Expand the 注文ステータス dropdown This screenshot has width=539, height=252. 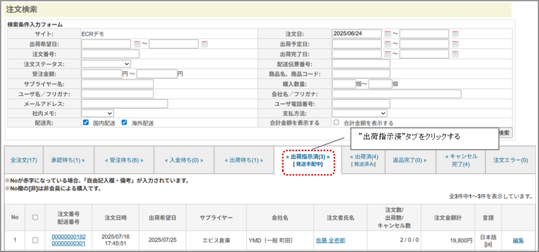[106, 64]
